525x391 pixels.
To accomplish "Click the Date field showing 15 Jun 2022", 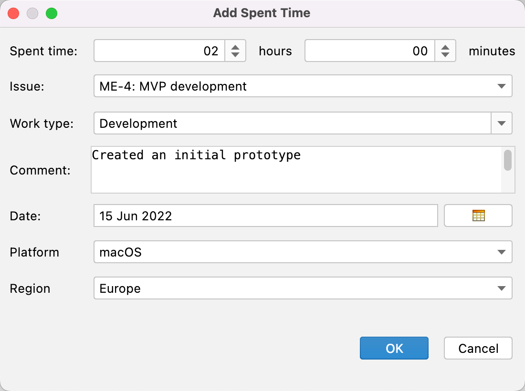I will (265, 216).
